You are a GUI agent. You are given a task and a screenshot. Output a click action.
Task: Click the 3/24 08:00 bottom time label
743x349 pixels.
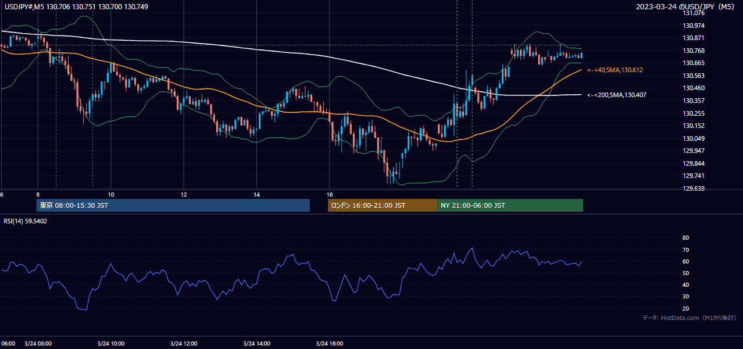coord(38,343)
